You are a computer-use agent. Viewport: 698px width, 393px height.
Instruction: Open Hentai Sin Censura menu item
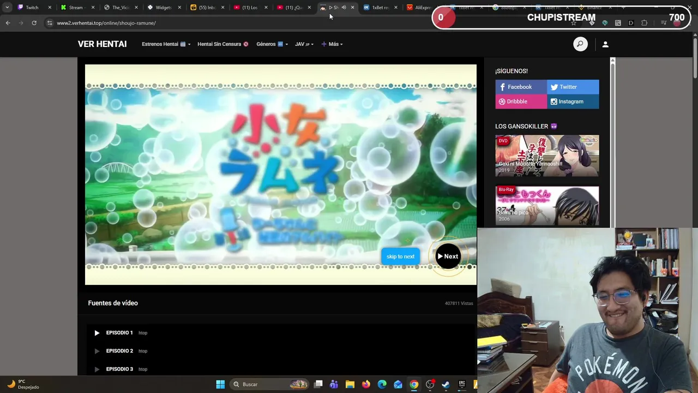pyautogui.click(x=222, y=44)
